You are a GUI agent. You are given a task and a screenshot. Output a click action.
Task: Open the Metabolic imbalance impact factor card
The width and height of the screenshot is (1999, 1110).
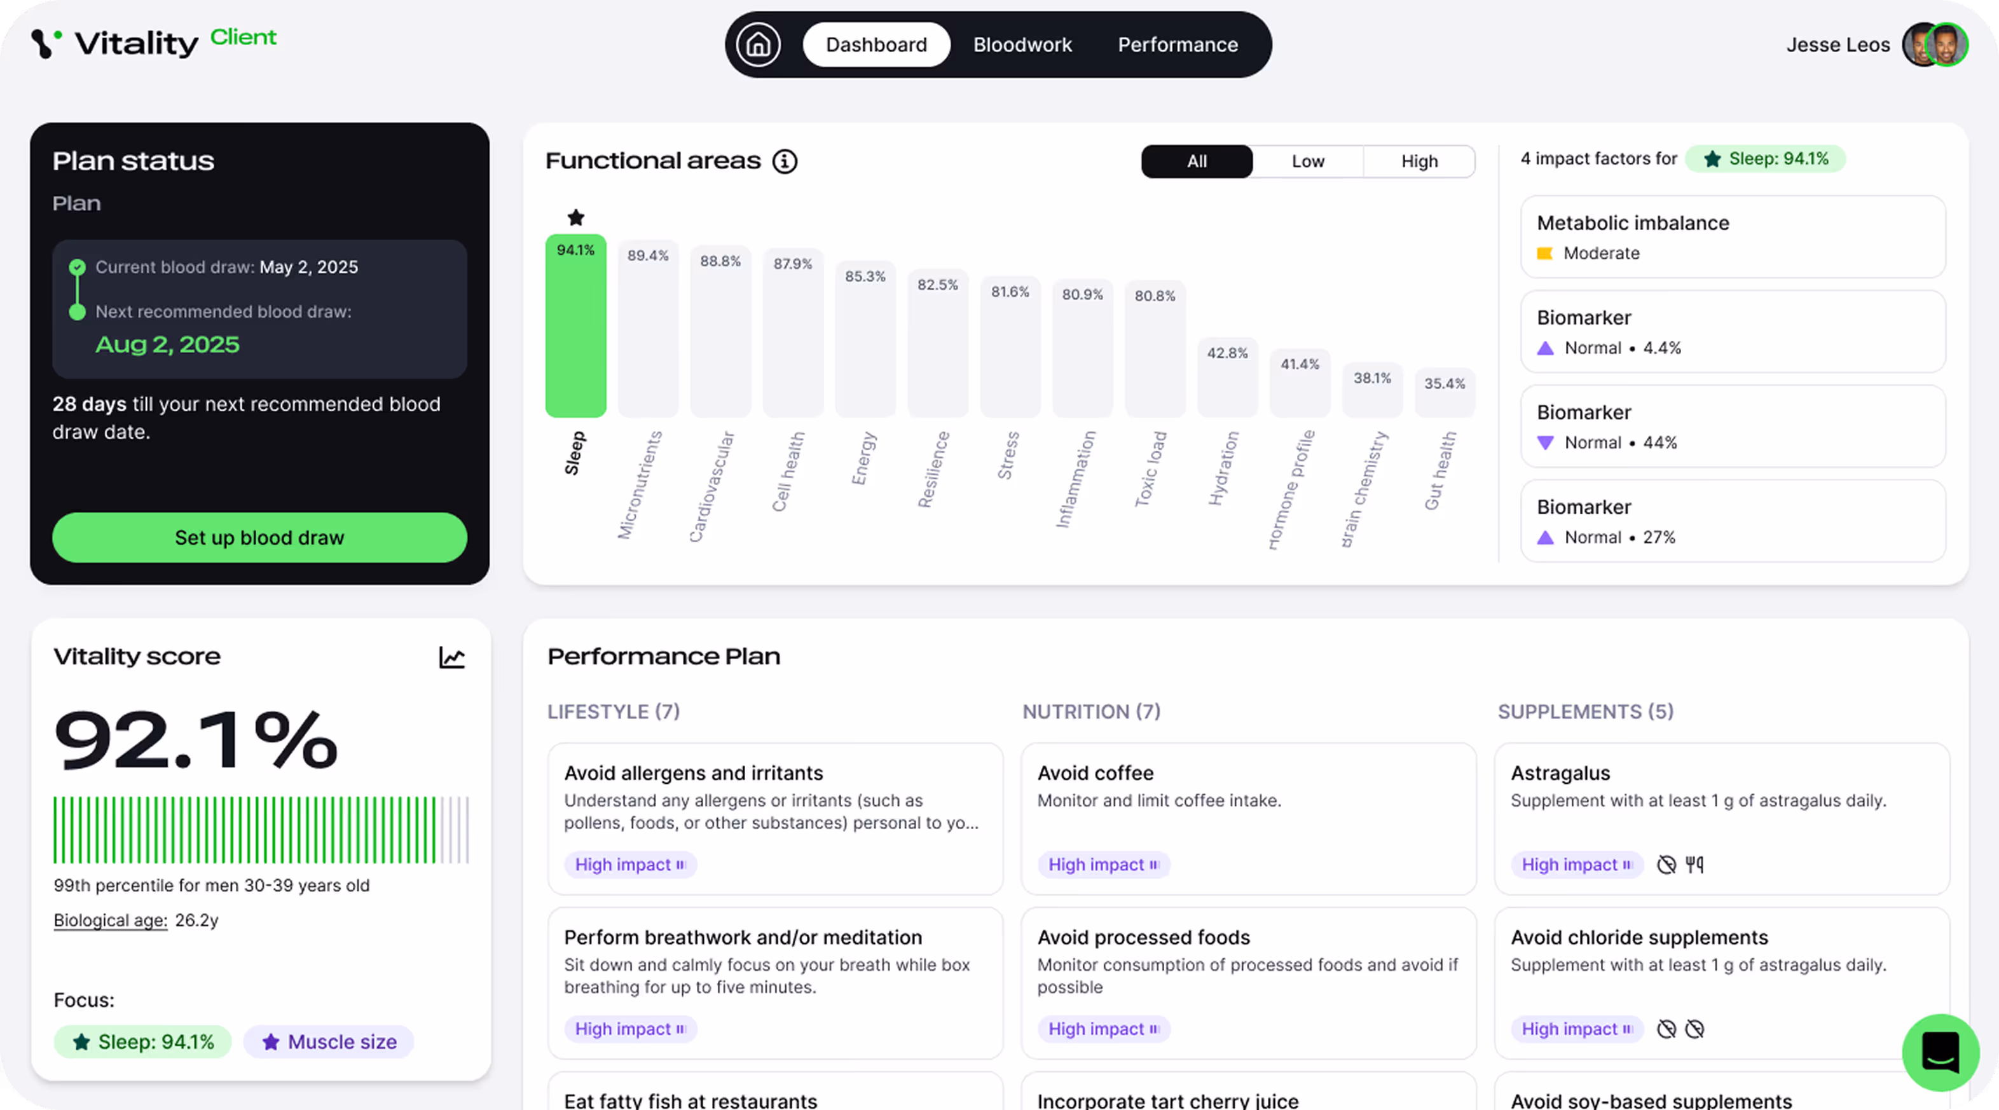[1733, 236]
